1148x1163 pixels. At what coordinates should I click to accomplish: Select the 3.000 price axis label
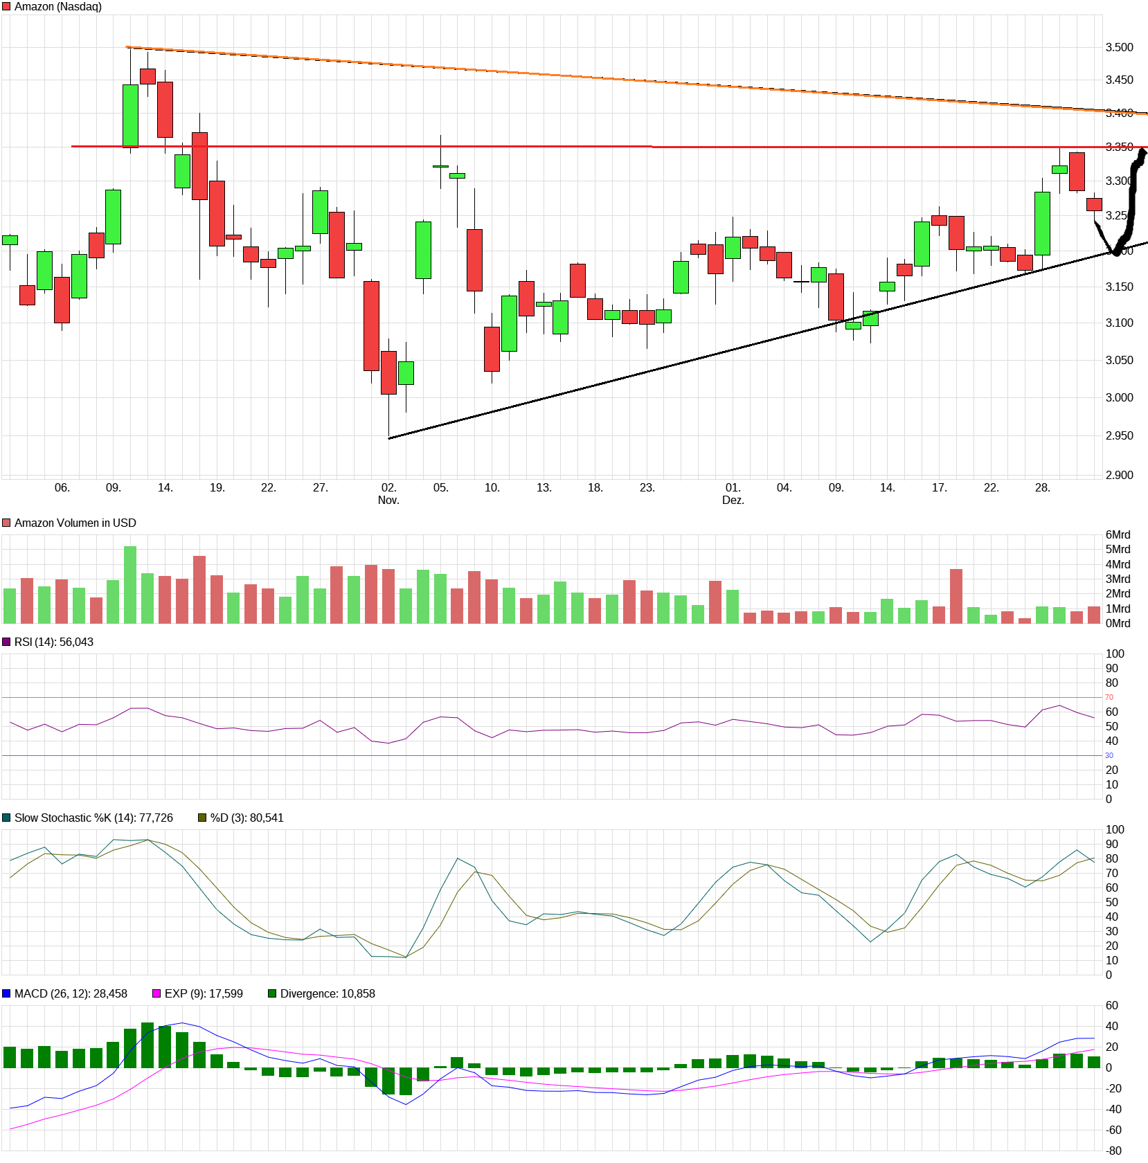click(1120, 397)
